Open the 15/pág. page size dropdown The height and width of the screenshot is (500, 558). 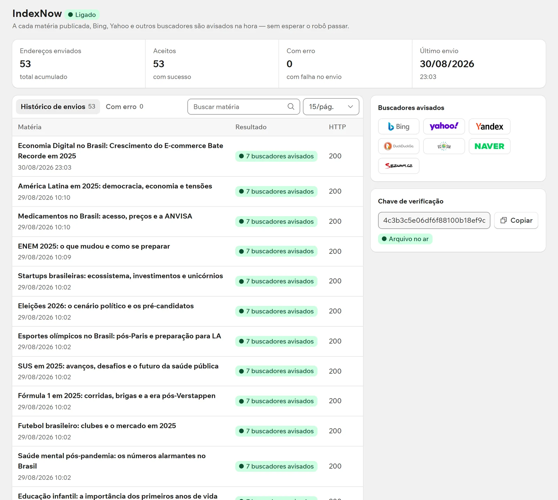click(x=331, y=107)
